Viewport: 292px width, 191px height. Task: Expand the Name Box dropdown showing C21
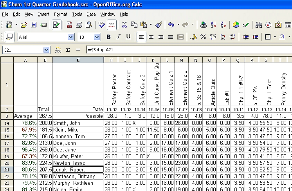point(46,50)
